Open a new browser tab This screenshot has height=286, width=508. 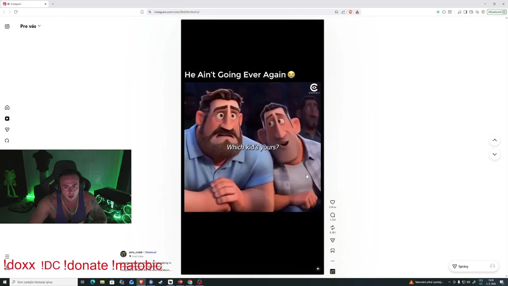point(53,4)
